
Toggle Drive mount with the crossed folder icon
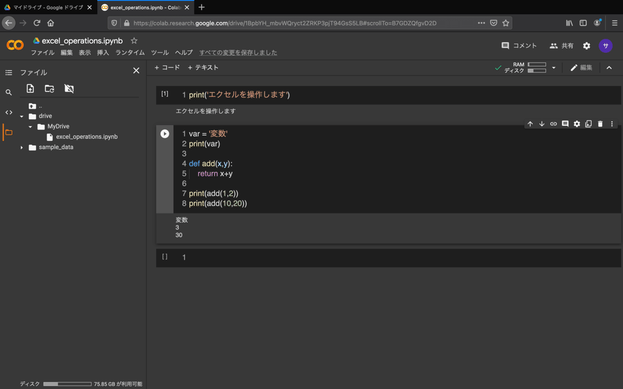pos(69,88)
